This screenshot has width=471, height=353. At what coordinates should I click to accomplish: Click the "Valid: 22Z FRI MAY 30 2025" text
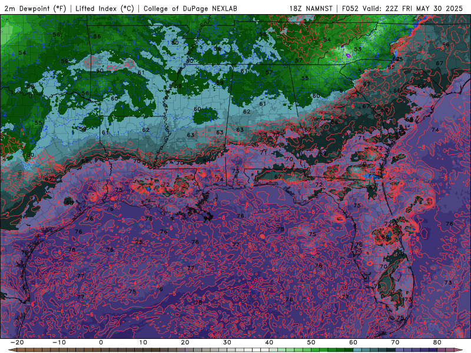point(413,8)
